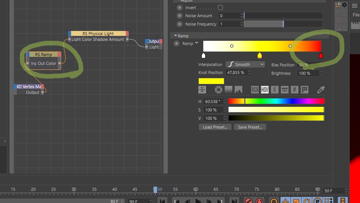Tick the Invert checkbox

(x=220, y=8)
